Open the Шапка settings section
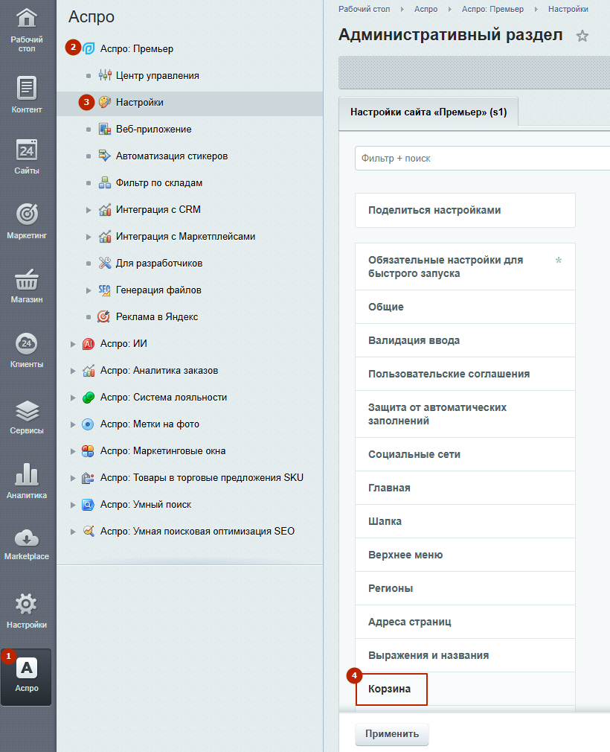 [465, 521]
